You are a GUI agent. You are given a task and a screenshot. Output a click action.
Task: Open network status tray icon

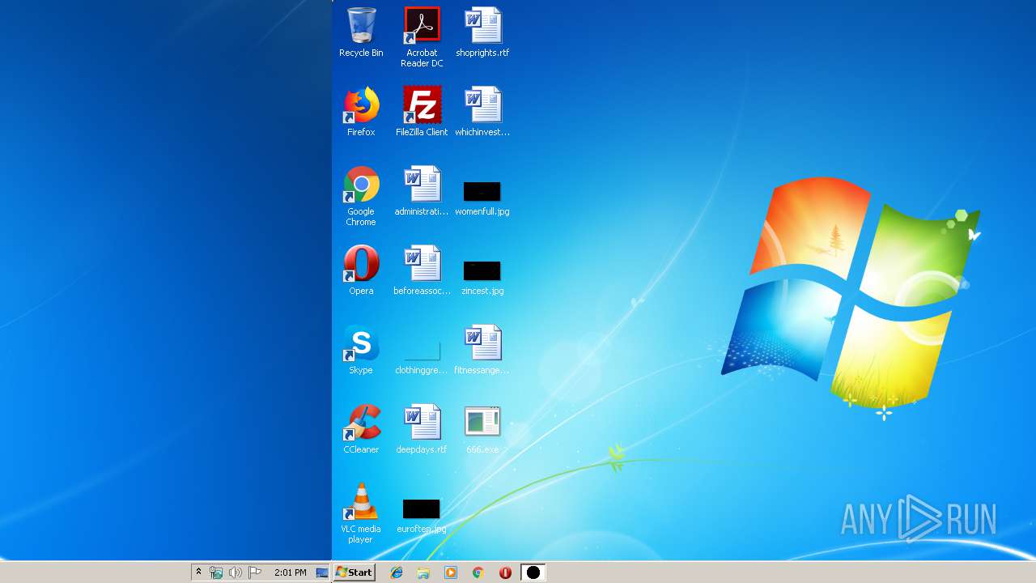click(x=216, y=572)
